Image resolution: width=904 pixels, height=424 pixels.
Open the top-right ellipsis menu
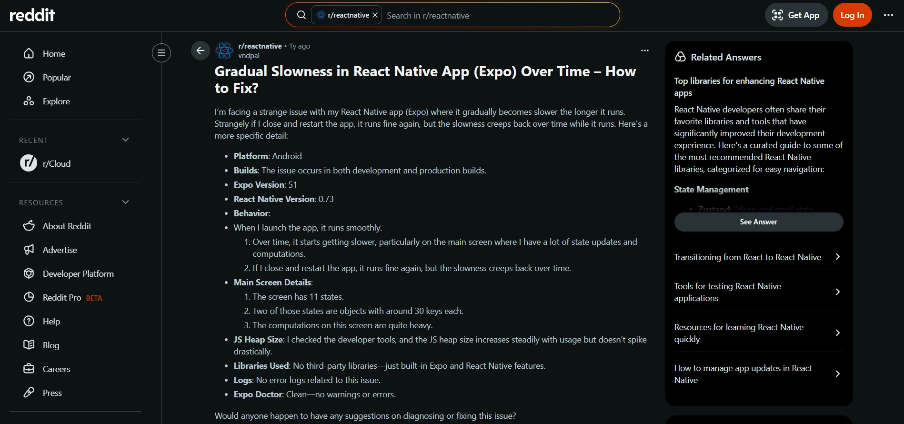pos(888,15)
